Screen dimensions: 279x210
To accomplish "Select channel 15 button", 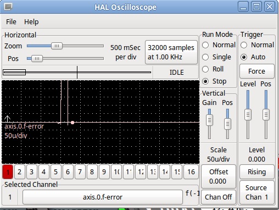I will pyautogui.click(x=177, y=172).
